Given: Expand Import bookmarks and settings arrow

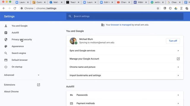Looking at the screenshot, I should [178, 75].
